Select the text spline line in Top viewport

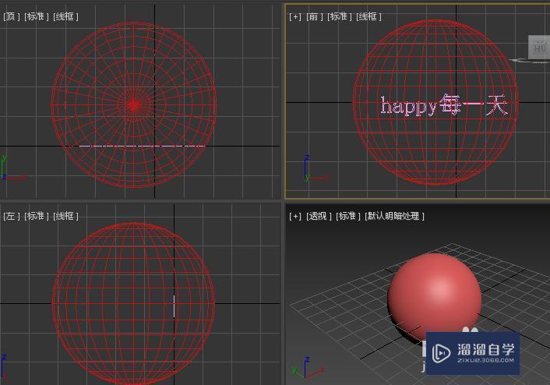click(x=142, y=146)
